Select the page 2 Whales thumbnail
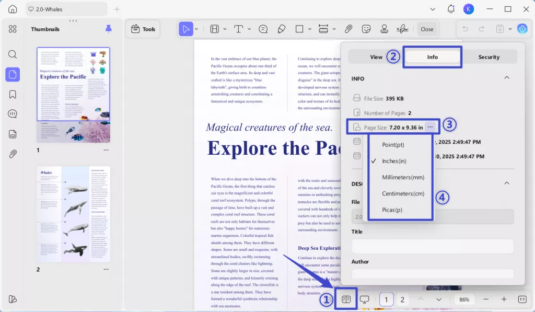The height and width of the screenshot is (312, 535). tap(73, 214)
